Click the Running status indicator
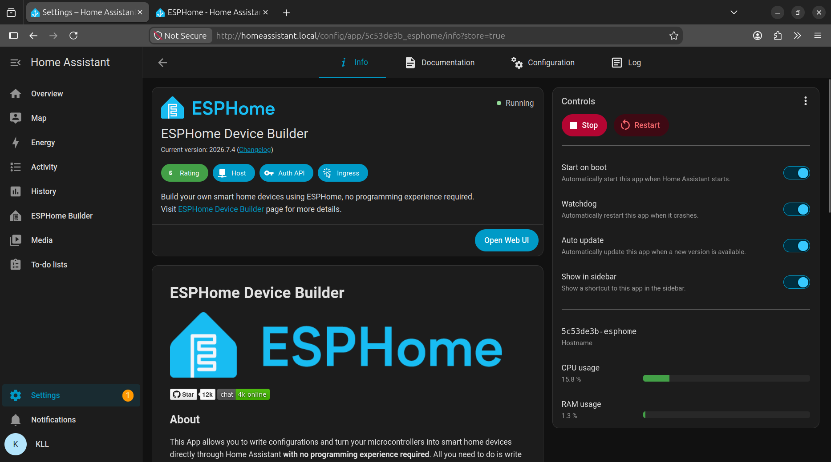 point(515,103)
